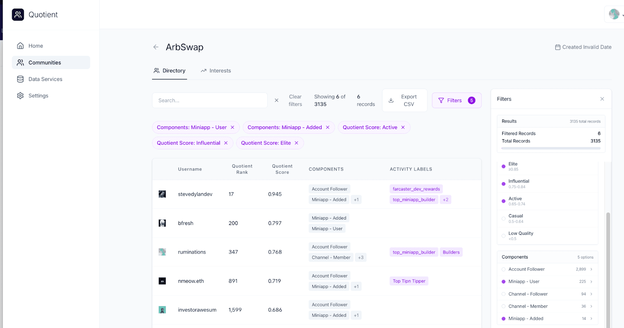
Task: Toggle the Miniapp - User component filter
Action: (x=503, y=282)
